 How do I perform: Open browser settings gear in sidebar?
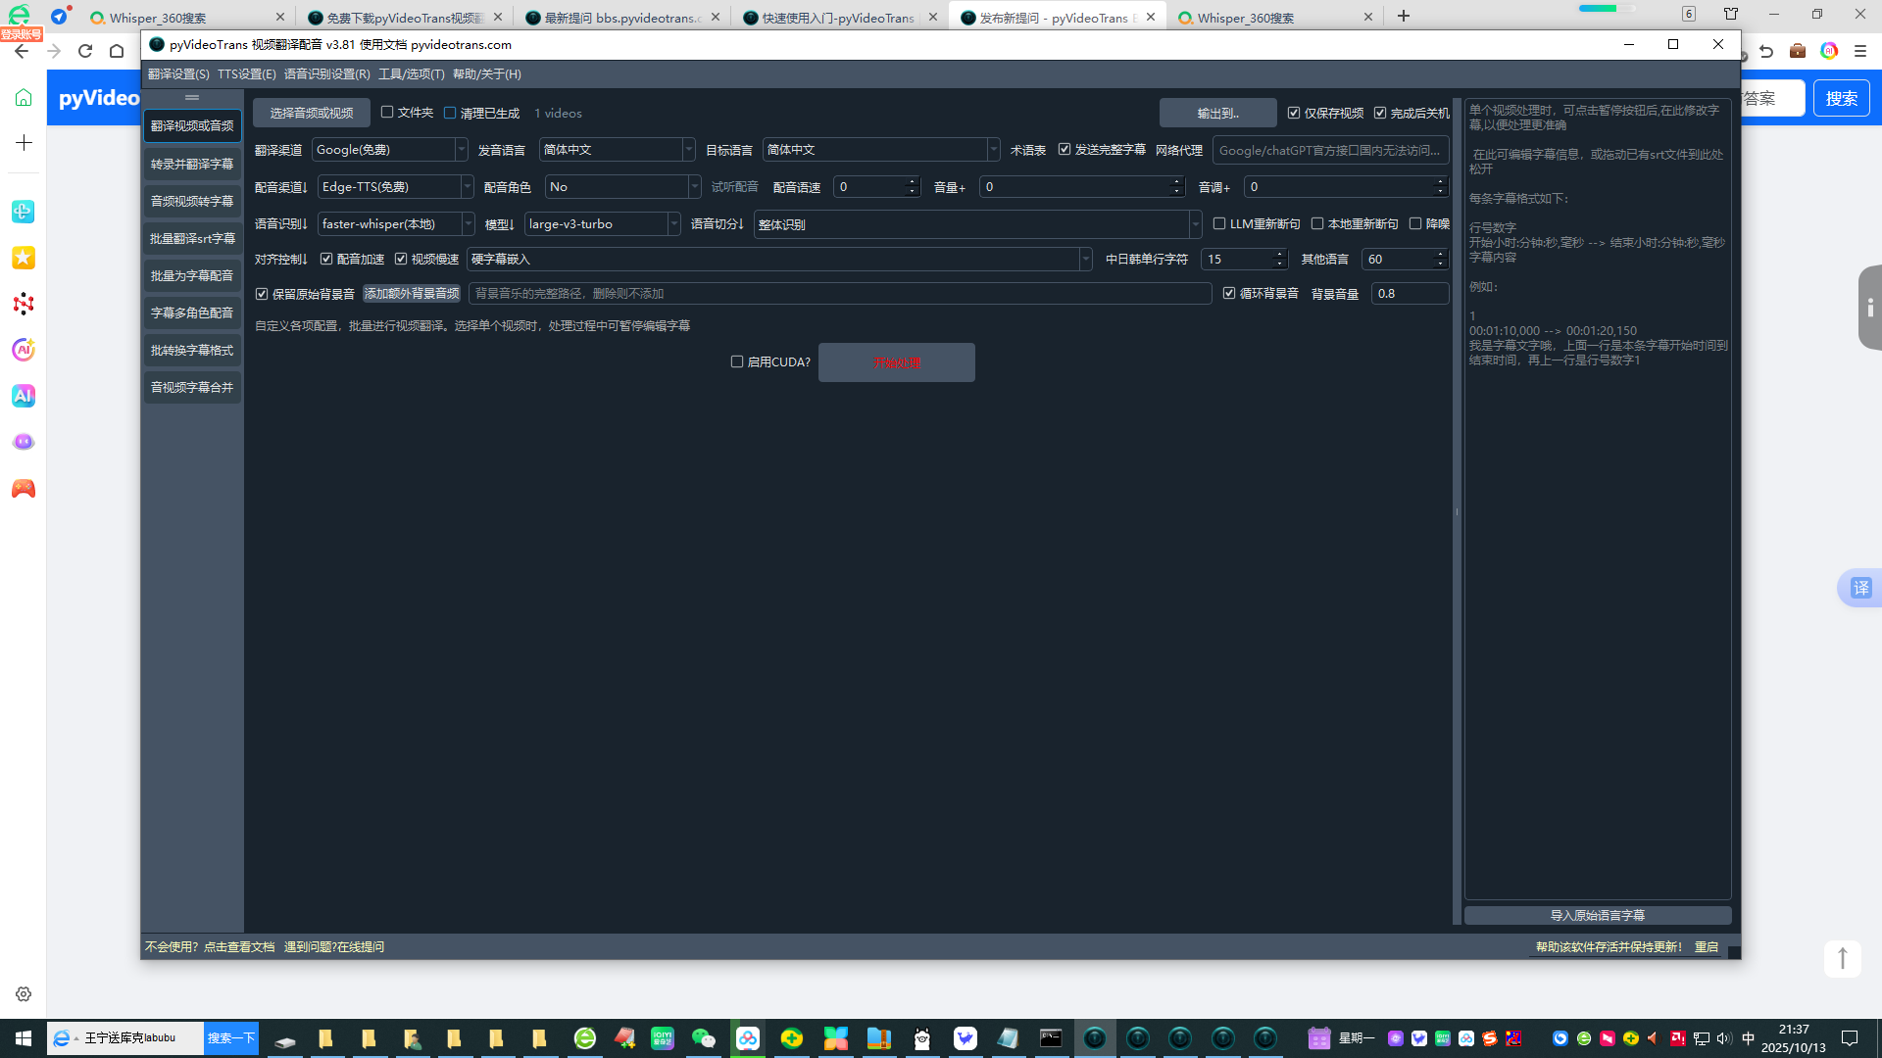pyautogui.click(x=24, y=994)
